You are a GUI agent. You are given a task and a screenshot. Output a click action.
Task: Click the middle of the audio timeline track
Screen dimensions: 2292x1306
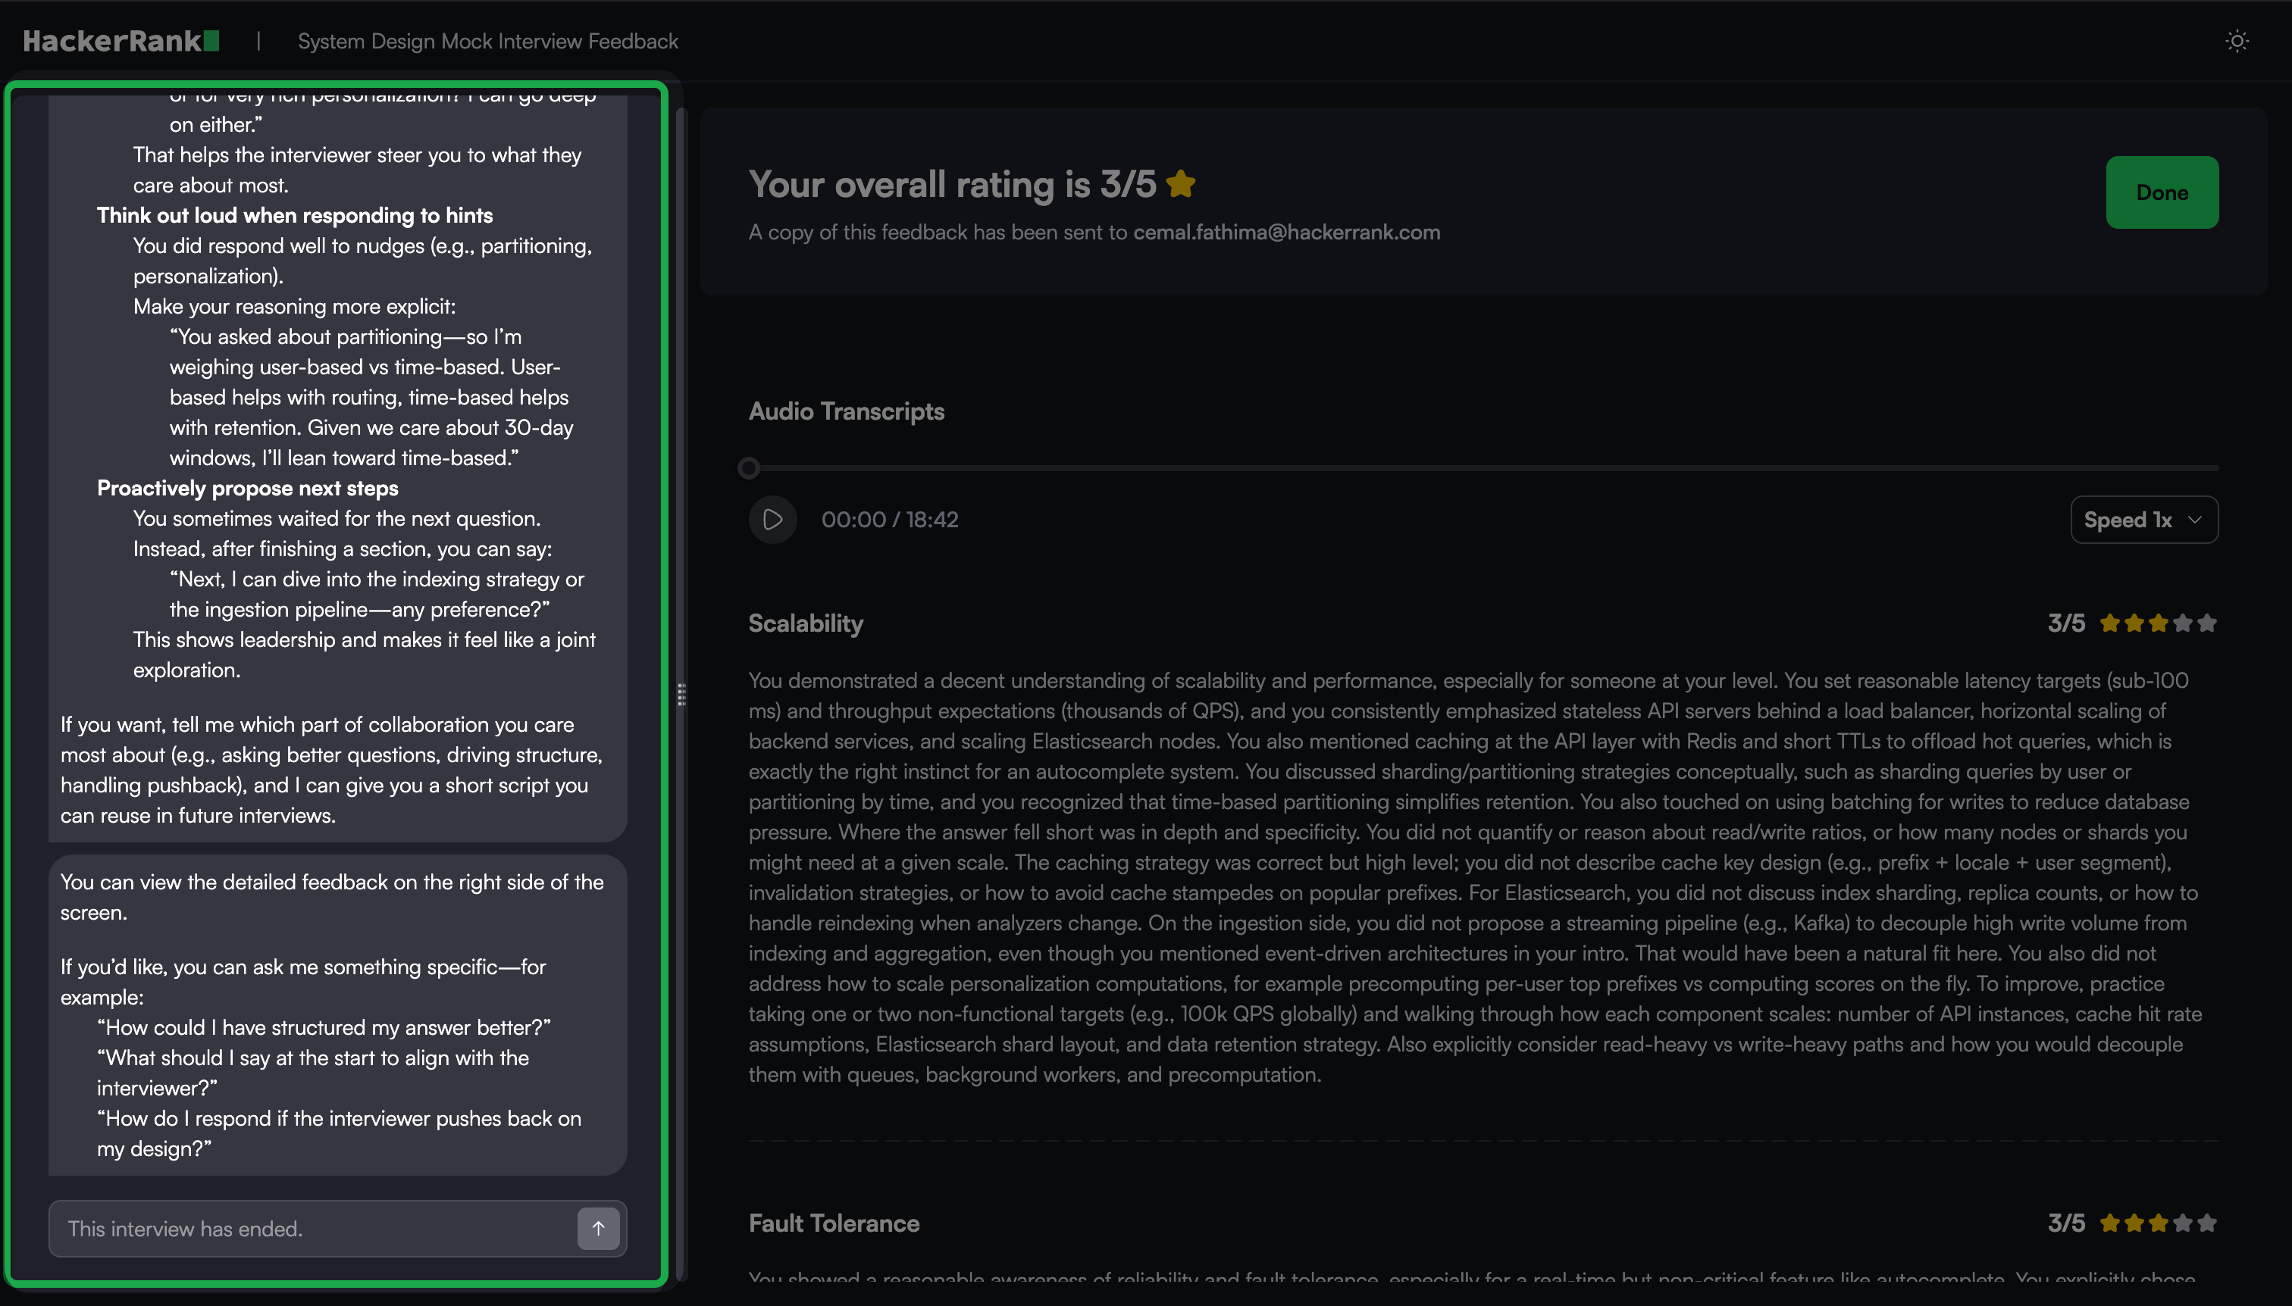coord(1483,468)
